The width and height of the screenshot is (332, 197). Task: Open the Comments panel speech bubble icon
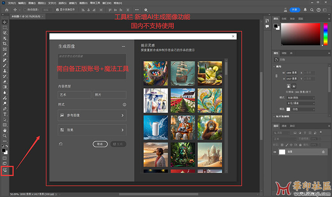[267, 26]
